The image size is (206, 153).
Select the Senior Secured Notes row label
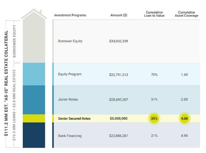click(74, 118)
